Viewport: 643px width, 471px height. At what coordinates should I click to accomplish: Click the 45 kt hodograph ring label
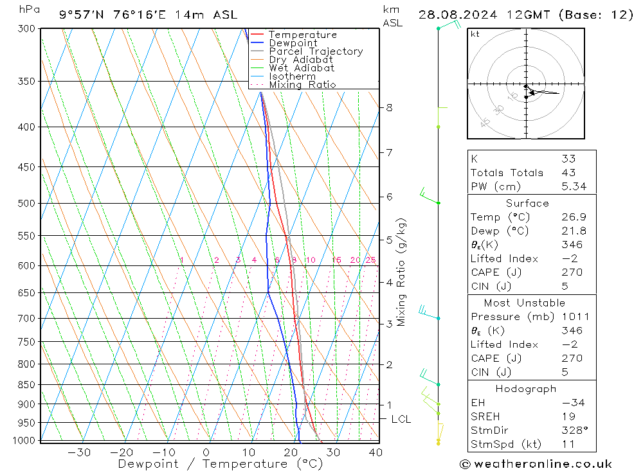(x=485, y=122)
